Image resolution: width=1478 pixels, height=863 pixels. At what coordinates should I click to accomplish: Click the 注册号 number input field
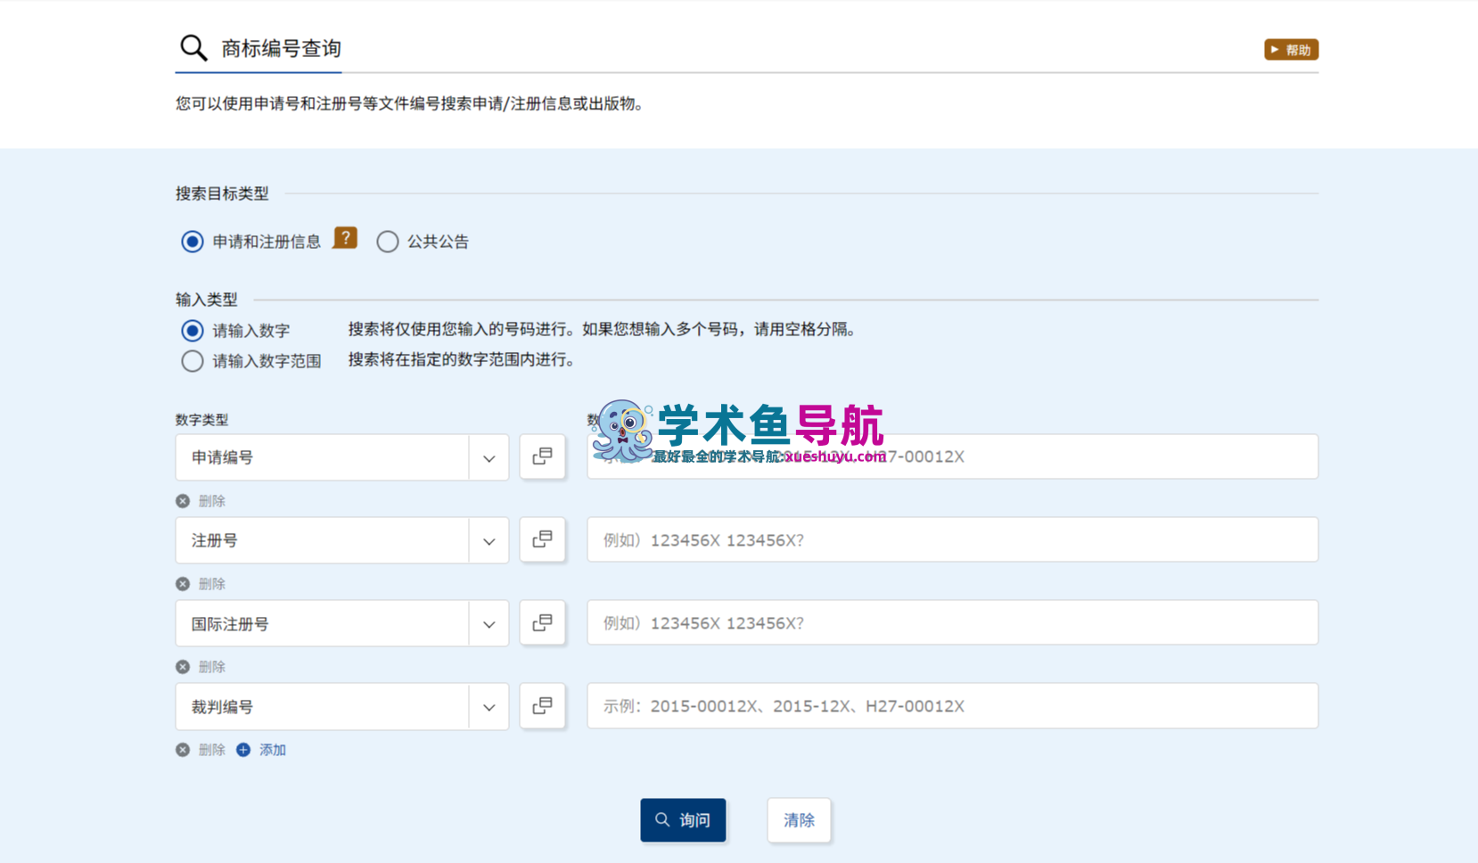pyautogui.click(x=952, y=539)
